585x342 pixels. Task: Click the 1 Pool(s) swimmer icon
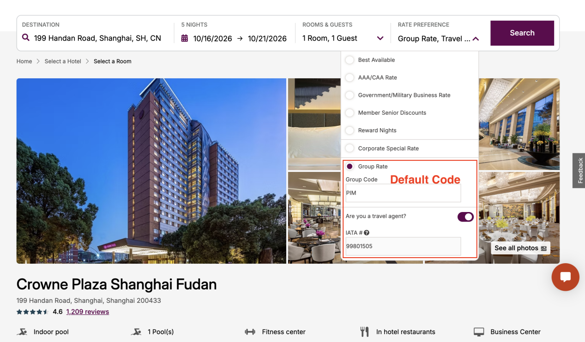(x=136, y=332)
